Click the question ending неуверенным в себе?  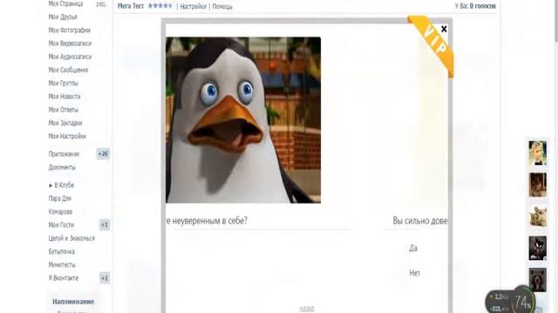click(x=207, y=221)
